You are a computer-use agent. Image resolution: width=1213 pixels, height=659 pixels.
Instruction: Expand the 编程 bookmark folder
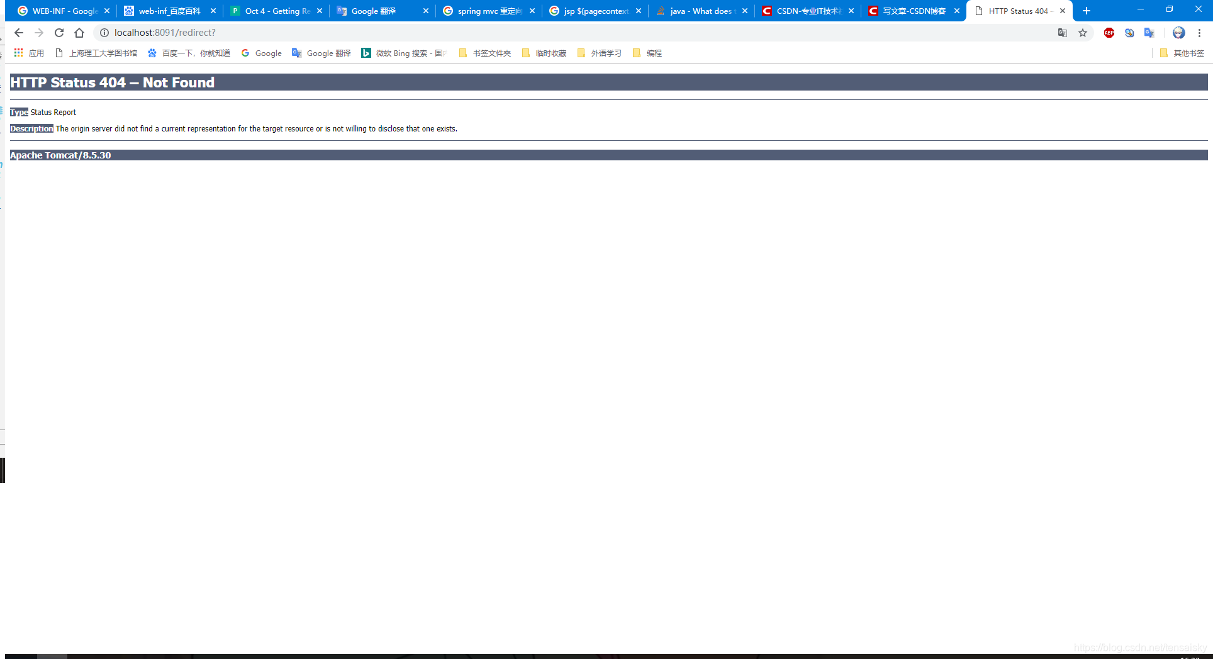pyautogui.click(x=647, y=53)
